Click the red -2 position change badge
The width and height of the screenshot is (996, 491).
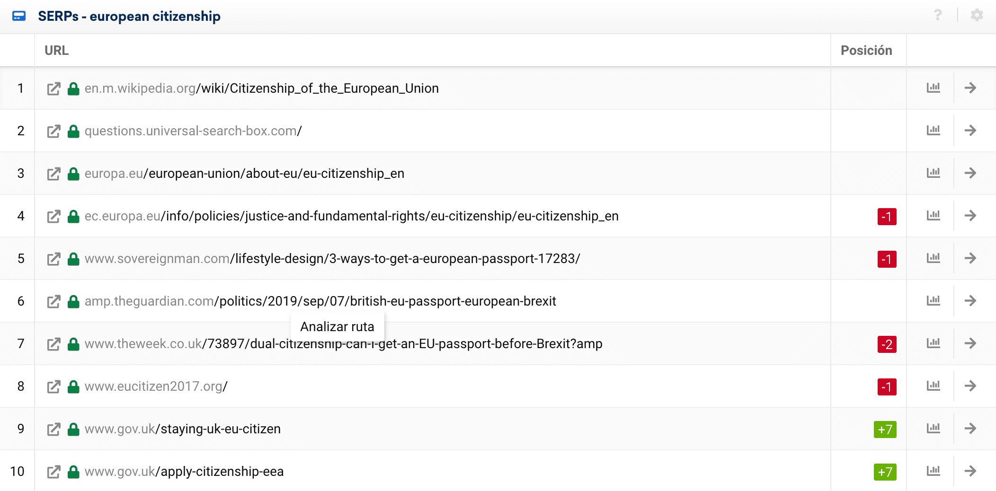click(x=887, y=344)
